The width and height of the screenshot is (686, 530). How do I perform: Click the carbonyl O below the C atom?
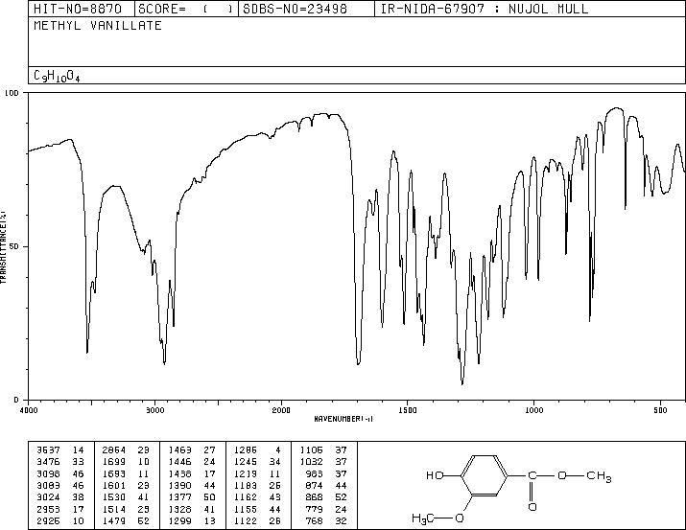click(x=532, y=507)
